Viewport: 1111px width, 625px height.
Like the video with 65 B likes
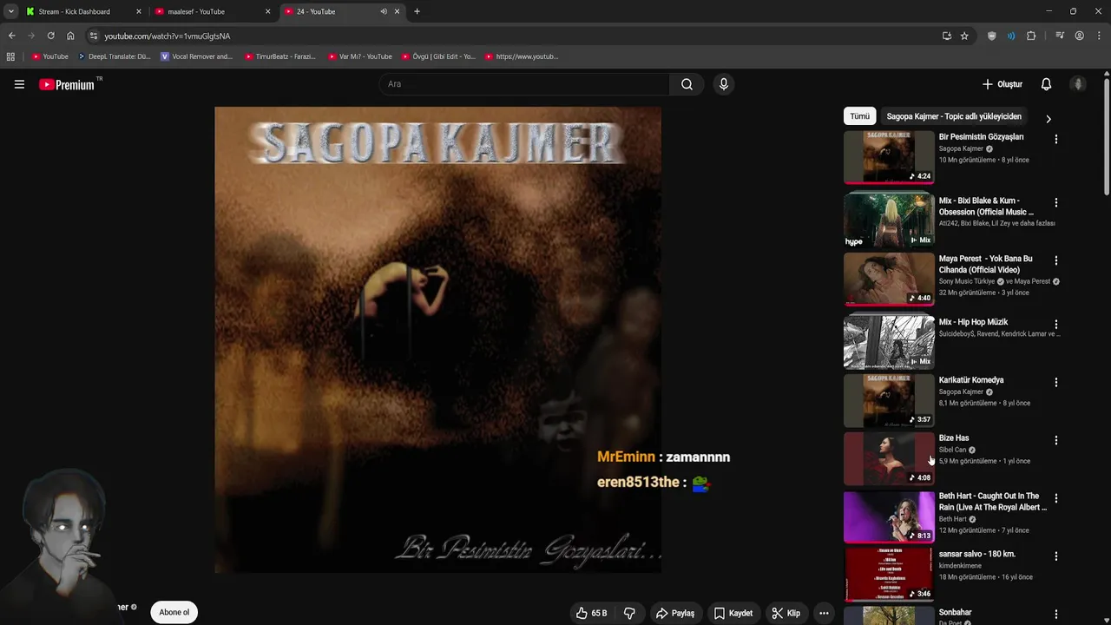(x=590, y=613)
